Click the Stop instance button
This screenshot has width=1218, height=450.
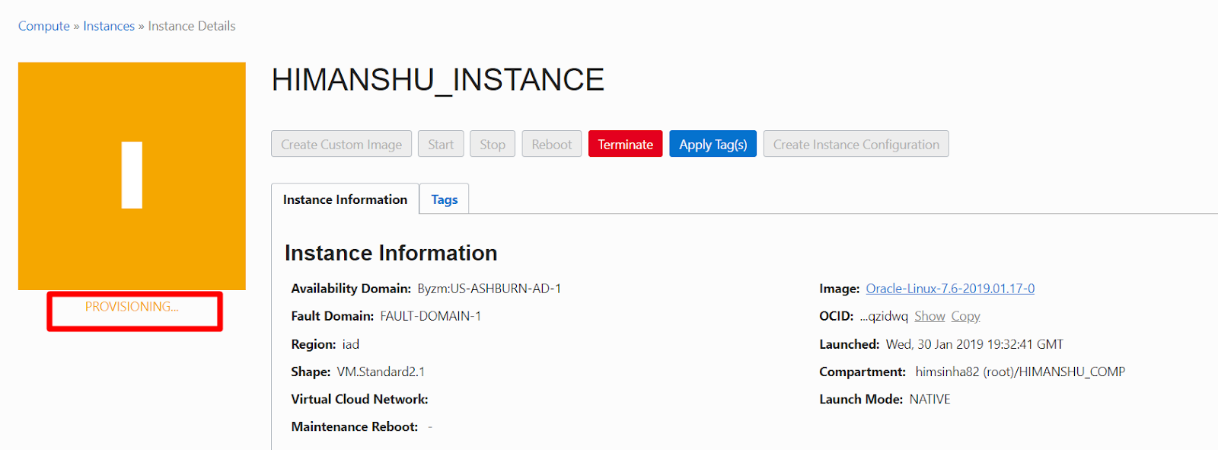(x=493, y=144)
